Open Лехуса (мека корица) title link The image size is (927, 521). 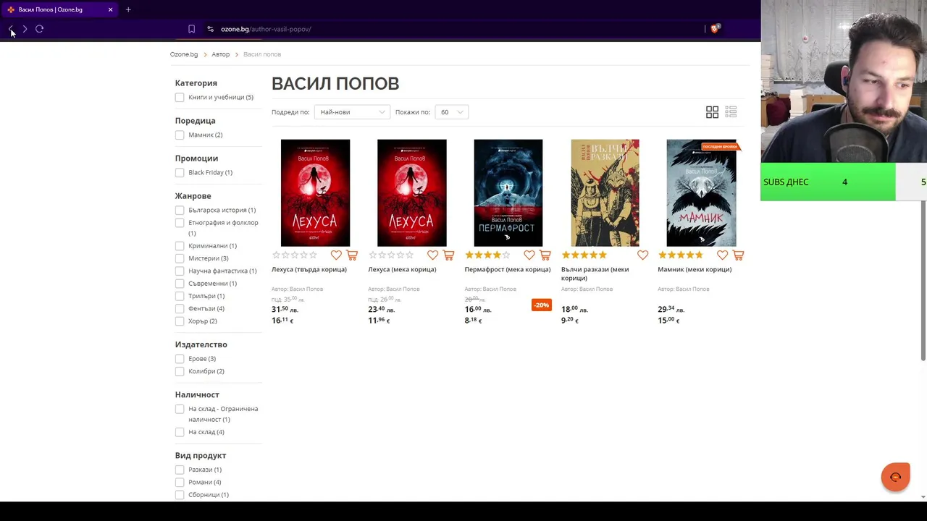click(402, 269)
